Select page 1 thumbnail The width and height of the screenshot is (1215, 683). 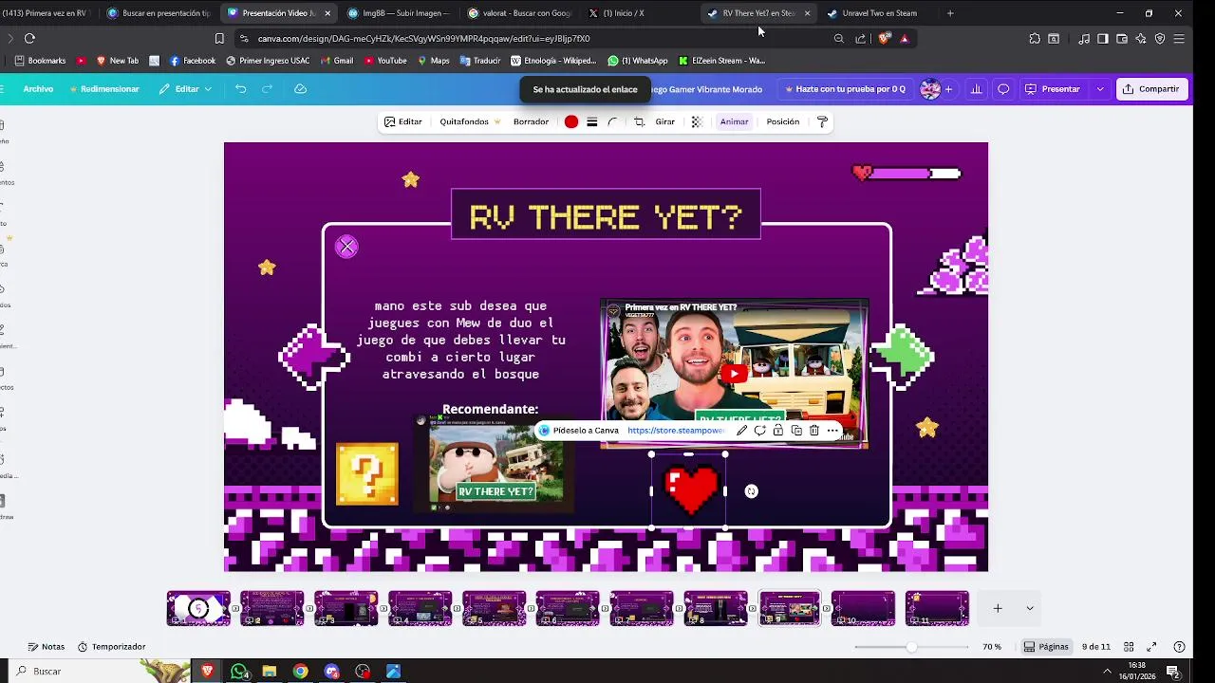click(x=198, y=608)
